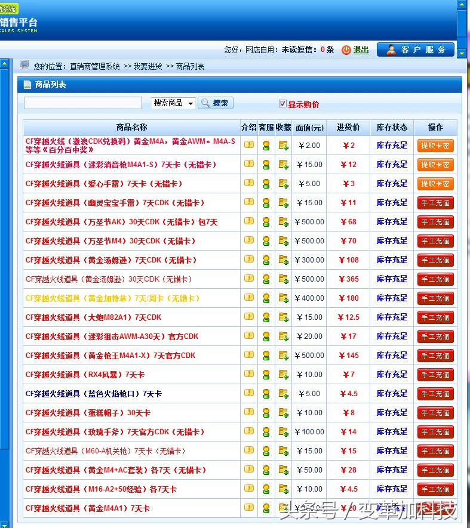Add 黄金汤姆逊 7天CDK to favorites
Viewport: 470px width, 528px height.
(x=283, y=260)
